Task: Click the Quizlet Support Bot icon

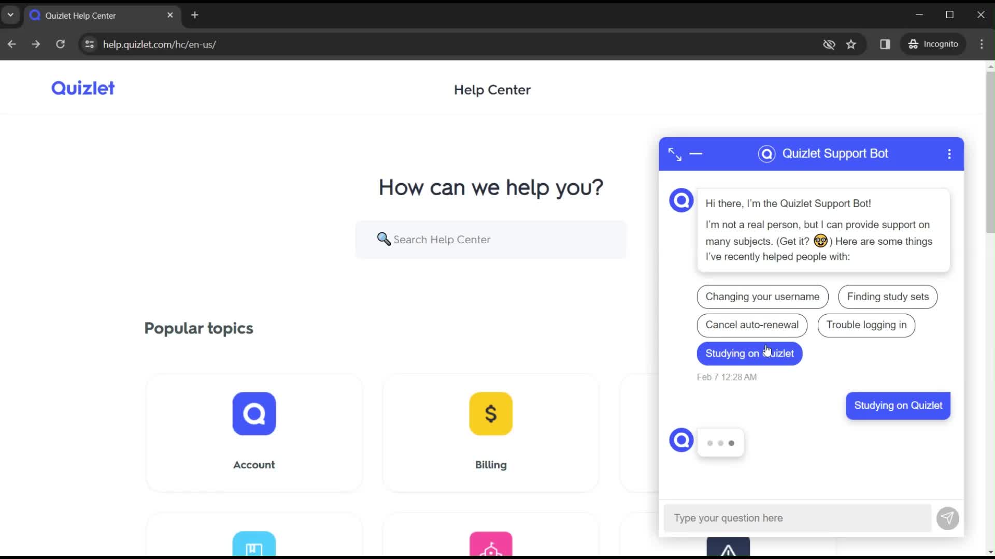Action: coord(767,153)
